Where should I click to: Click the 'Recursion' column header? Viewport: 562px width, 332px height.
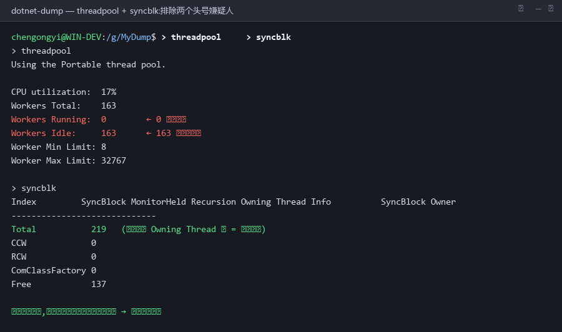pyautogui.click(x=214, y=202)
